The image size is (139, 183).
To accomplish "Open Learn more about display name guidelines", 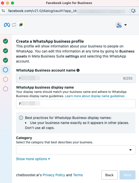I will point(95,96).
